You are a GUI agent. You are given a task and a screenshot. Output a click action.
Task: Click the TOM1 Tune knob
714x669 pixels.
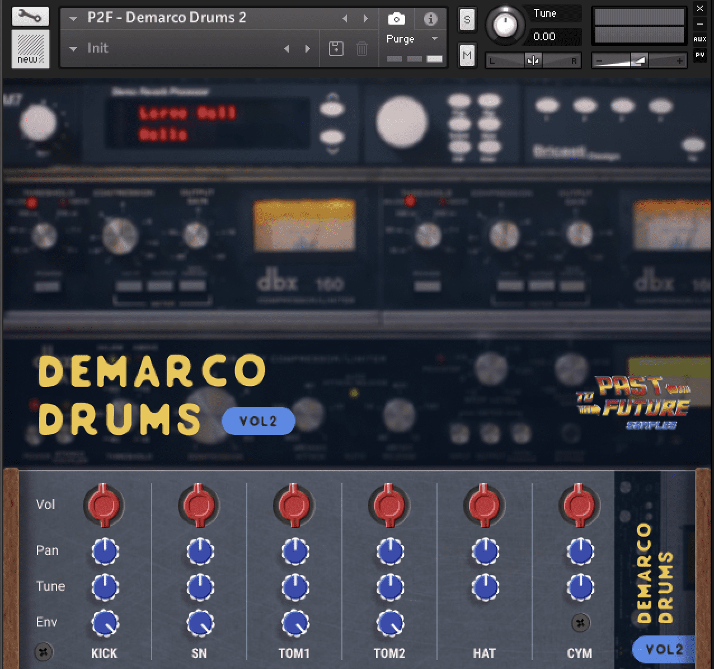[x=295, y=587]
